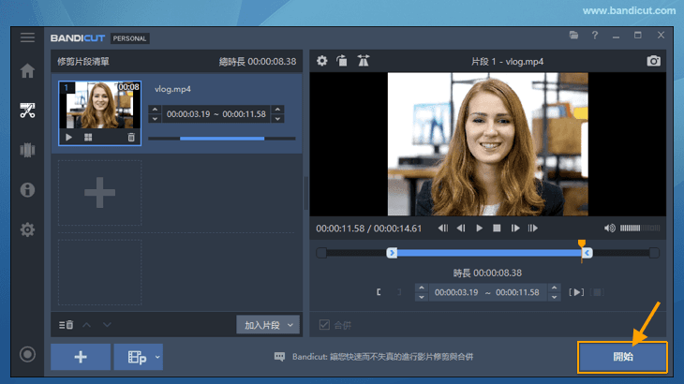Add file with blue plus button
684x384 pixels.
(x=81, y=357)
